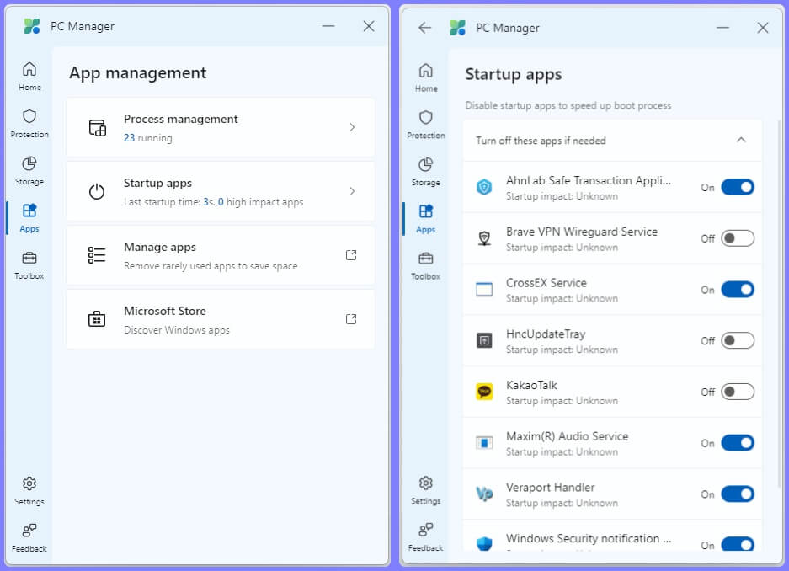This screenshot has height=571, width=789.
Task: Open Startup apps via its chevron
Action: click(352, 192)
